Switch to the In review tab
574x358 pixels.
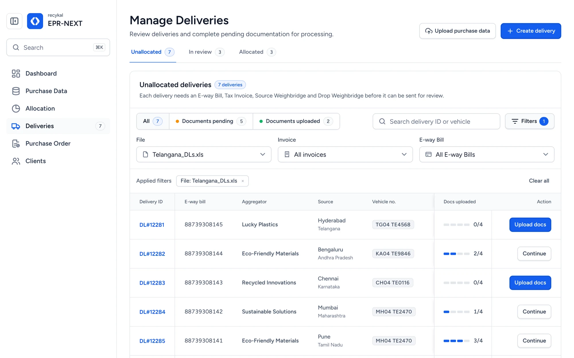click(206, 52)
